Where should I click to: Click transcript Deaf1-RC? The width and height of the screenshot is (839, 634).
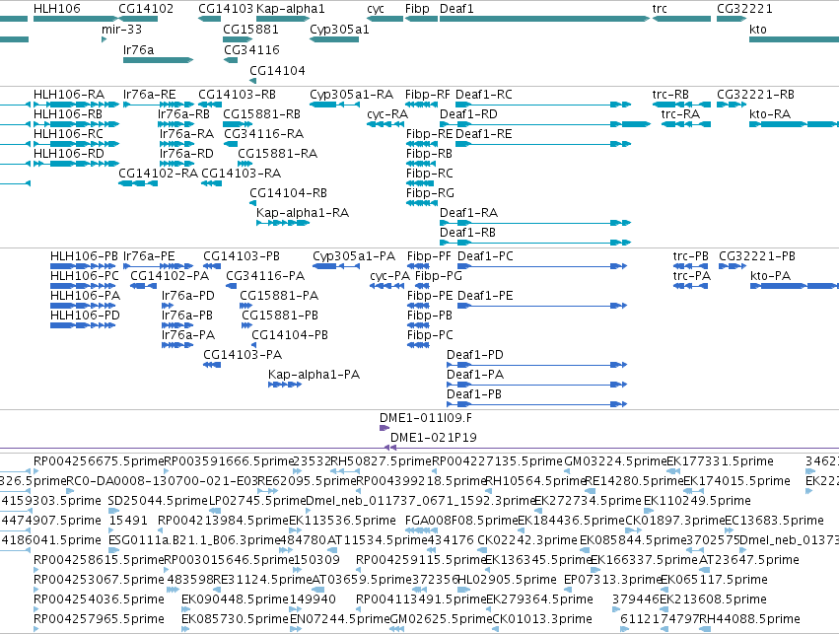pyautogui.click(x=543, y=105)
